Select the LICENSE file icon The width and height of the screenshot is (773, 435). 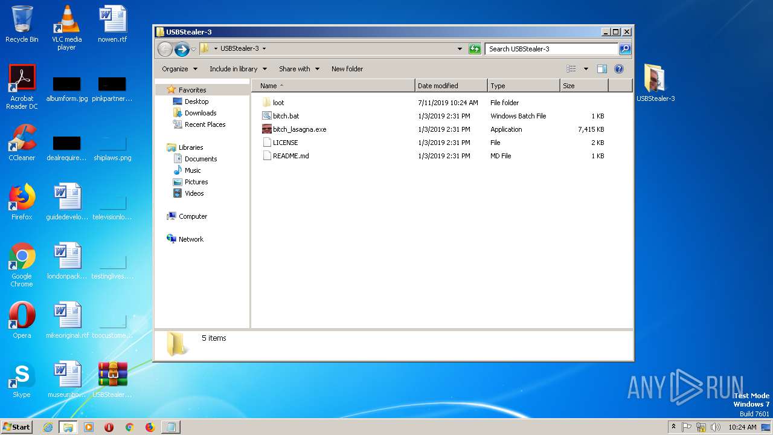pos(267,143)
